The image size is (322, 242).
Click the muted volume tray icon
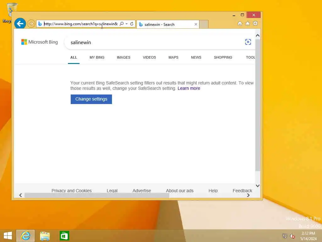(292, 236)
